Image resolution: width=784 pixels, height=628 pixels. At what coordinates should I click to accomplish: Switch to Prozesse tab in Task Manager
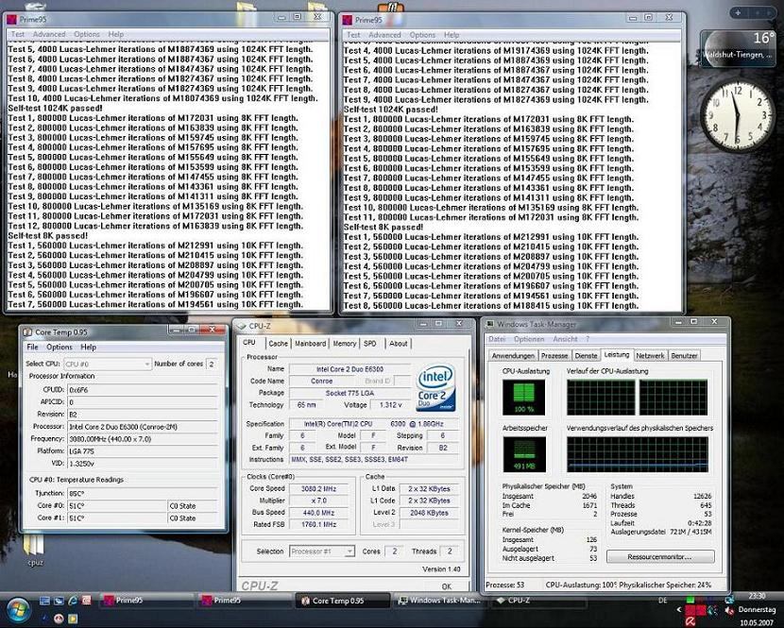(x=554, y=355)
